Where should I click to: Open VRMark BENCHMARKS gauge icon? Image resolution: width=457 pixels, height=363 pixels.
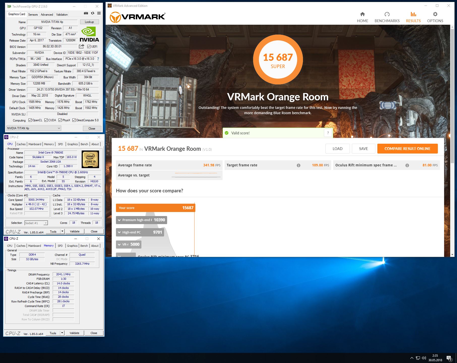(x=387, y=14)
